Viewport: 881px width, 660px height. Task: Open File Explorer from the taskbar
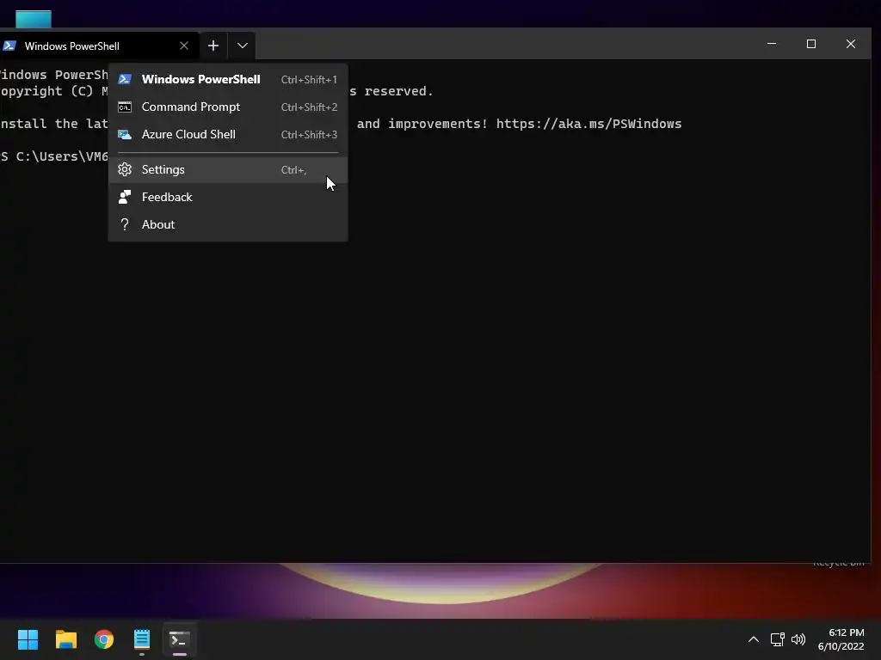[x=65, y=639]
